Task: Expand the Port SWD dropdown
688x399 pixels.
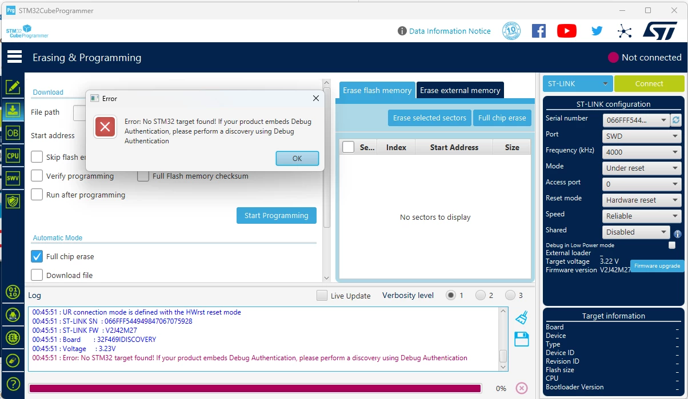Action: [x=642, y=136]
